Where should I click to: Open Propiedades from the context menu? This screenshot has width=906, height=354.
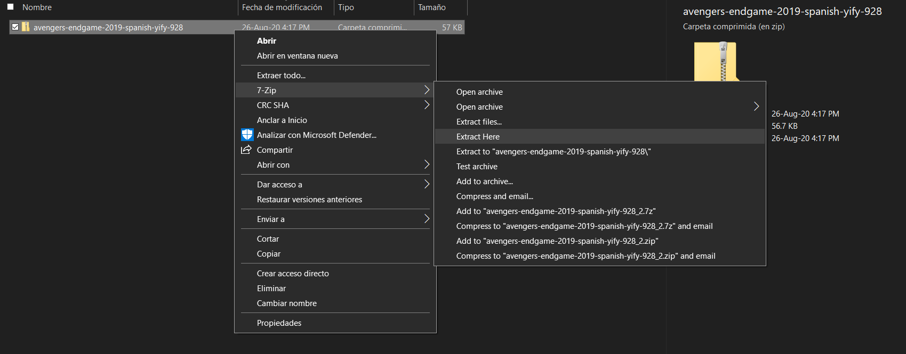(335, 323)
